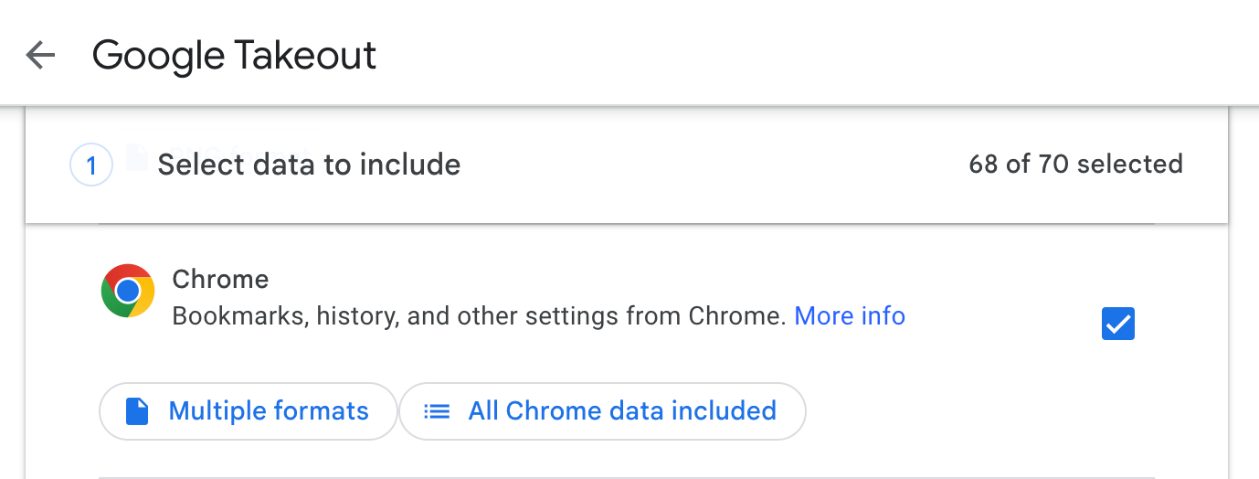Click the Select data to include heading
This screenshot has width=1259, height=479.
[x=309, y=165]
